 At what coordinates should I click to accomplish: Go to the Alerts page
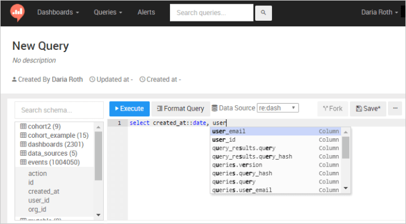[x=146, y=12]
